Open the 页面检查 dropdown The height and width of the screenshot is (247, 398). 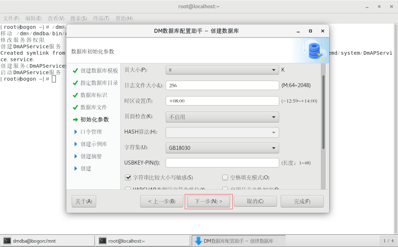pyautogui.click(x=222, y=117)
